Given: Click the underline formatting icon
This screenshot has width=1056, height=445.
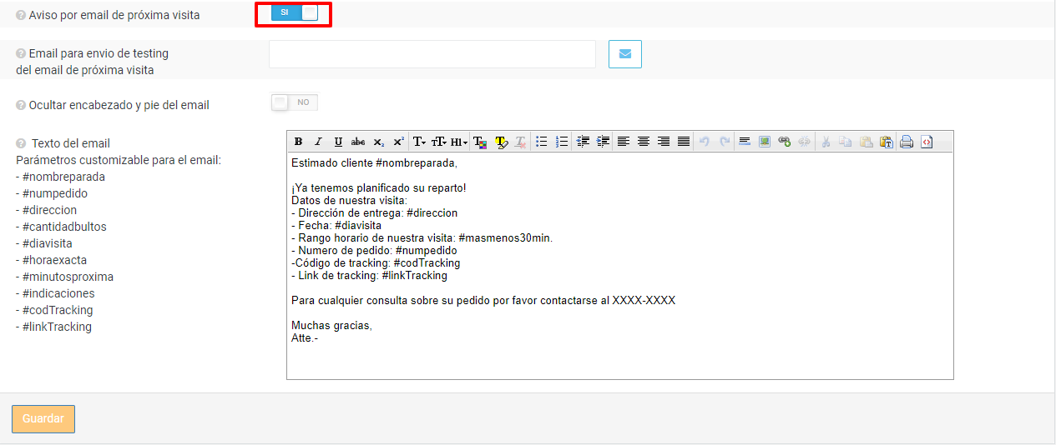Looking at the screenshot, I should pyautogui.click(x=338, y=142).
